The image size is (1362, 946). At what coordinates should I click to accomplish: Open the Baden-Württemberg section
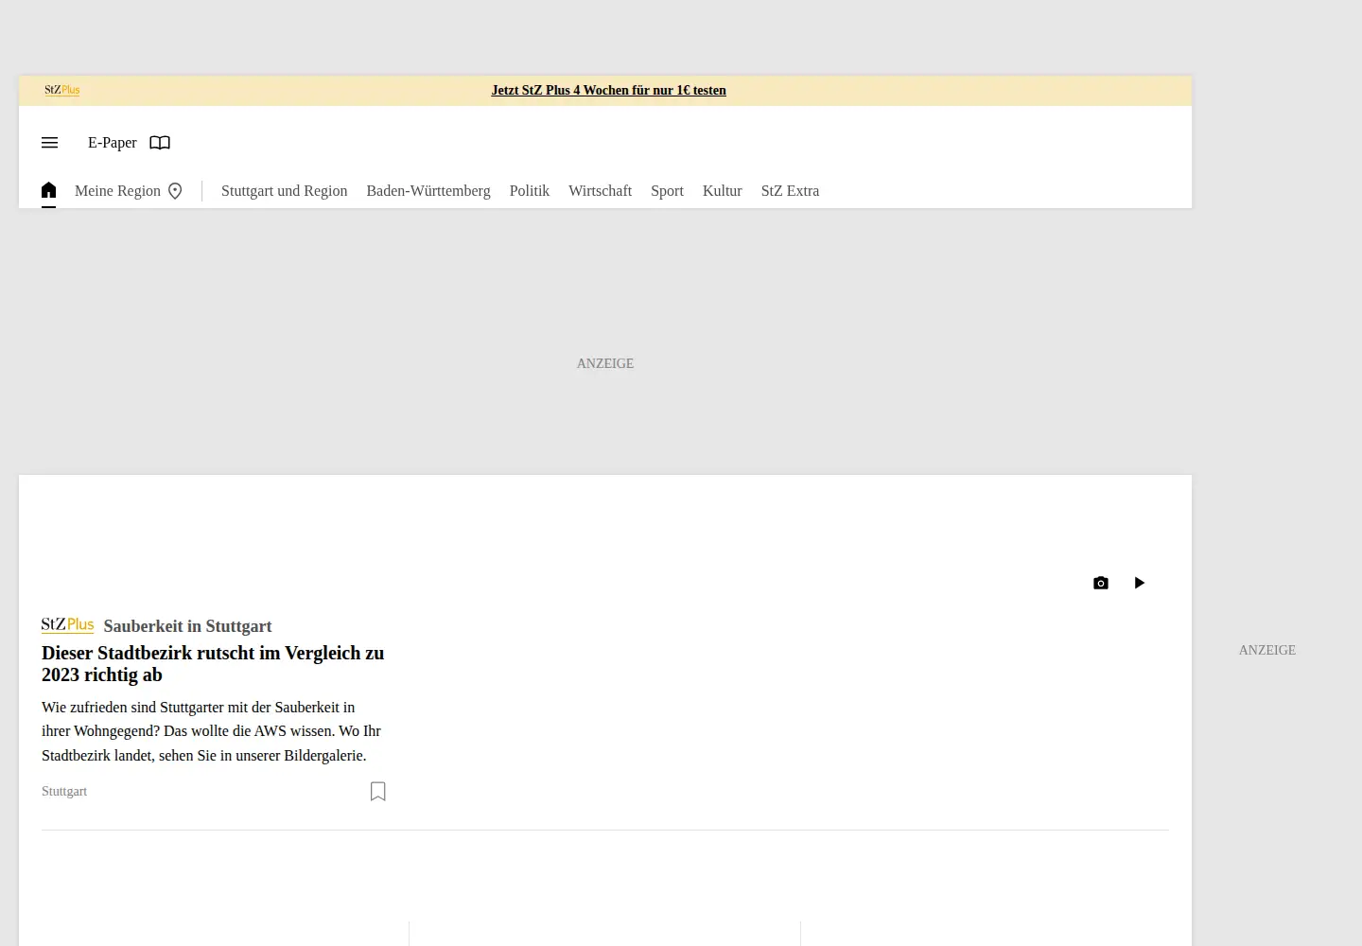tap(428, 191)
